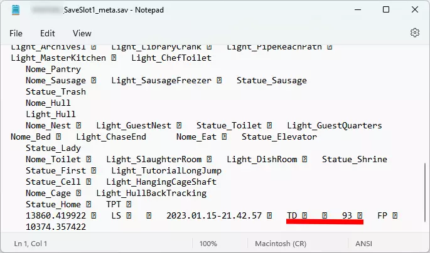Click the 2023.01.15-21.42.57 timestamp text
The height and width of the screenshot is (253, 430).
[x=214, y=215]
